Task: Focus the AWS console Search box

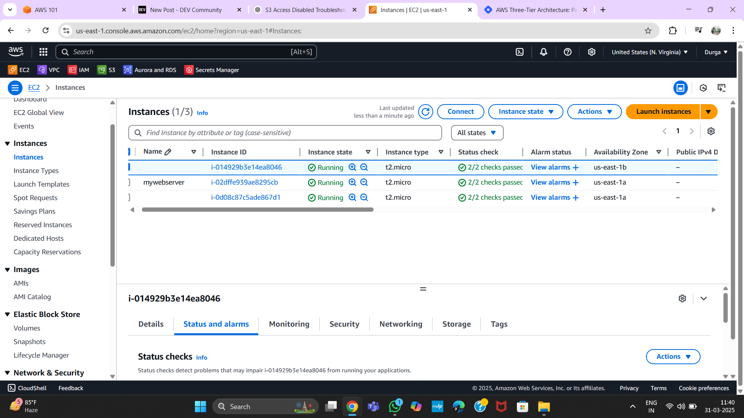Action: pyautogui.click(x=186, y=52)
